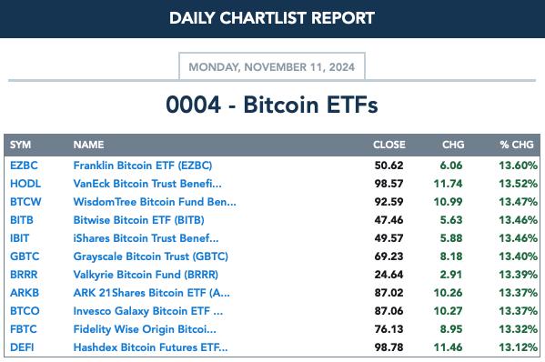Open Franklin Bitcoin ETF name link

coord(143,166)
